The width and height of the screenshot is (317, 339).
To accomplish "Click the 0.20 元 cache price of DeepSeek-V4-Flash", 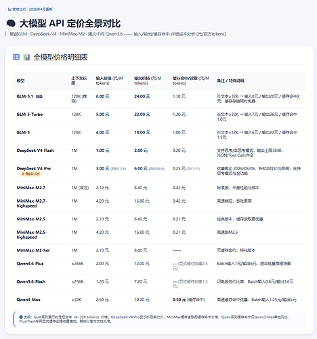I will pyautogui.click(x=179, y=151).
